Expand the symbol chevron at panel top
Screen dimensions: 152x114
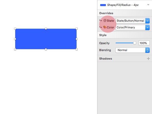click(x=148, y=5)
